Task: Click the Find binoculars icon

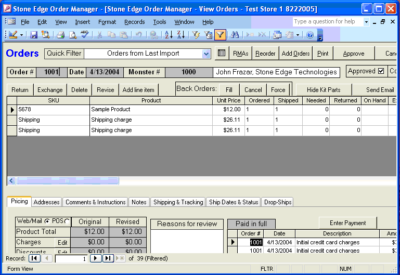Action: pyautogui.click(x=235, y=35)
